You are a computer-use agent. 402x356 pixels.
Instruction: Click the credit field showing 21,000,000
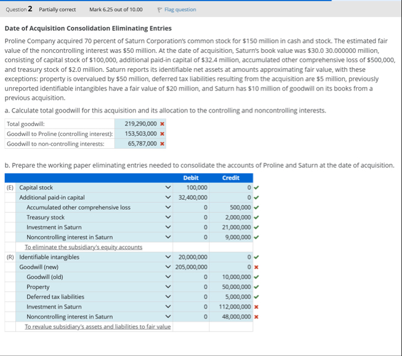tap(231, 227)
